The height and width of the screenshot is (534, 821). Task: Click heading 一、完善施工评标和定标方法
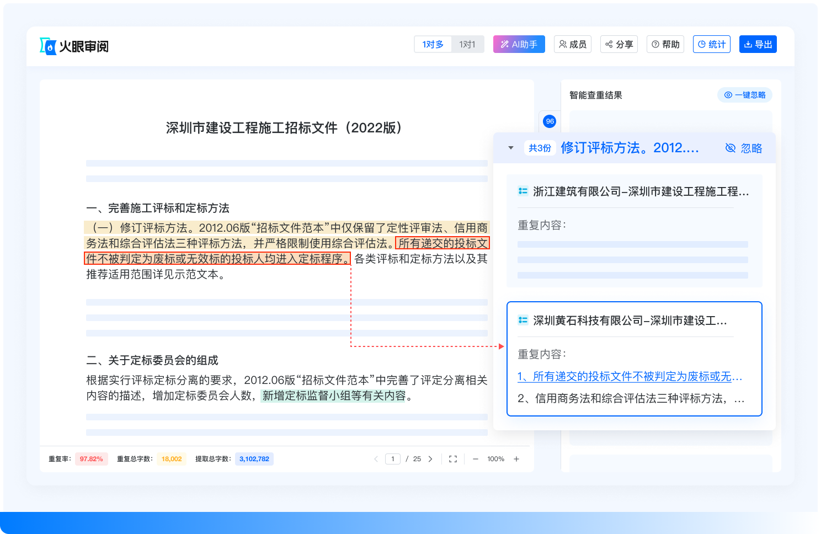click(x=158, y=208)
